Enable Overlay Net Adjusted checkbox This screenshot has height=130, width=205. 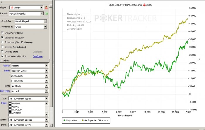(x=2, y=47)
